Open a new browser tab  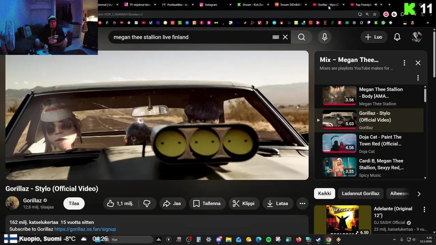coord(389,5)
